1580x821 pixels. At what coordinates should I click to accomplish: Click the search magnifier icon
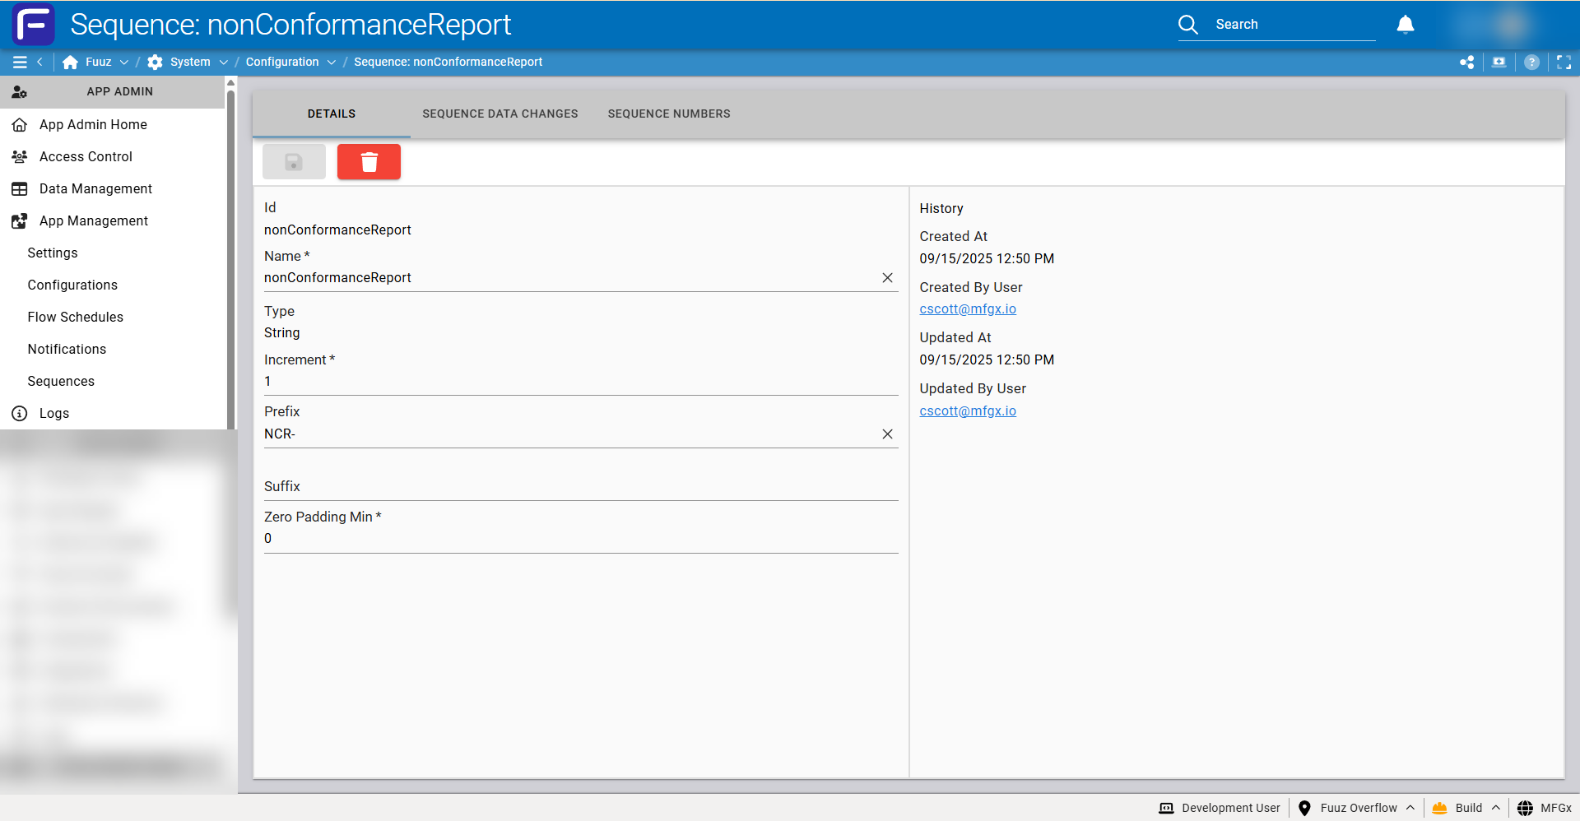(x=1187, y=25)
